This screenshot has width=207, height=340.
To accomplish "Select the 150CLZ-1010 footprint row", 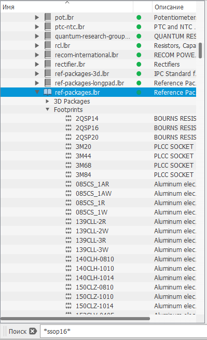I will click(99, 296).
